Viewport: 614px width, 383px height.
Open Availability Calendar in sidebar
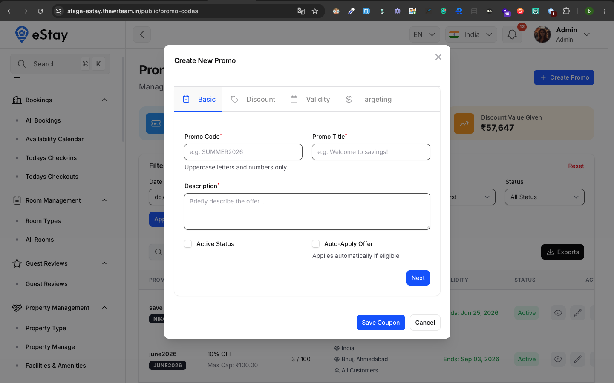[55, 139]
